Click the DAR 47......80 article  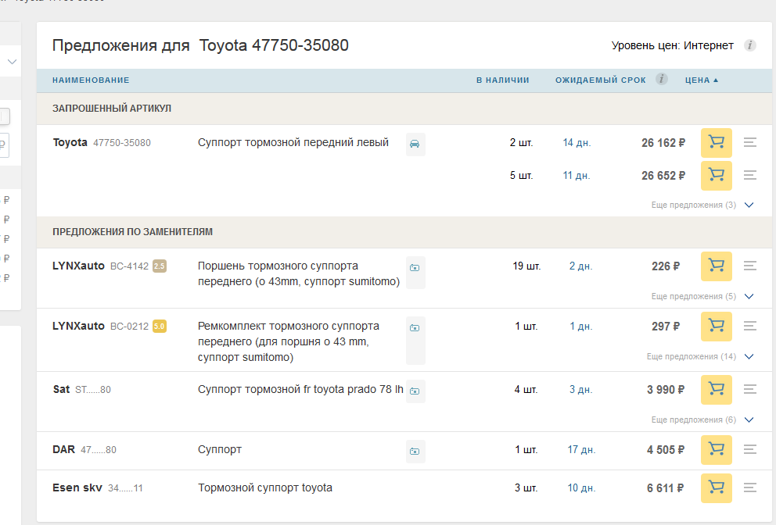tap(99, 450)
